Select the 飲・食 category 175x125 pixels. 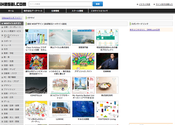[x=12, y=57]
